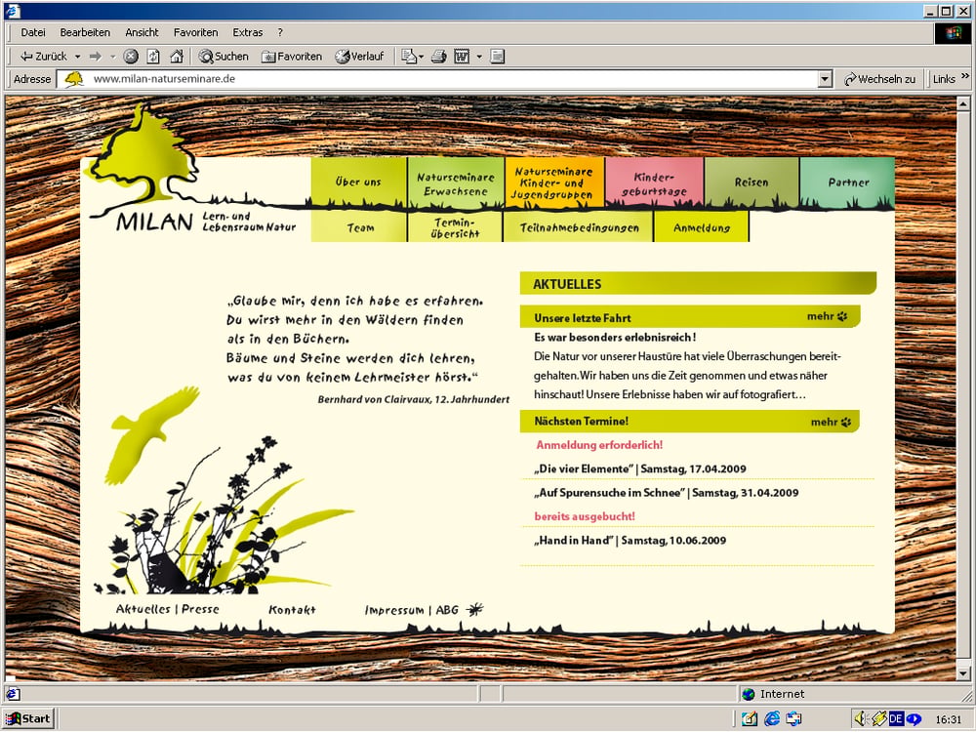The height and width of the screenshot is (732, 976).
Task: Open the Suchen search pane
Action: [x=224, y=57]
